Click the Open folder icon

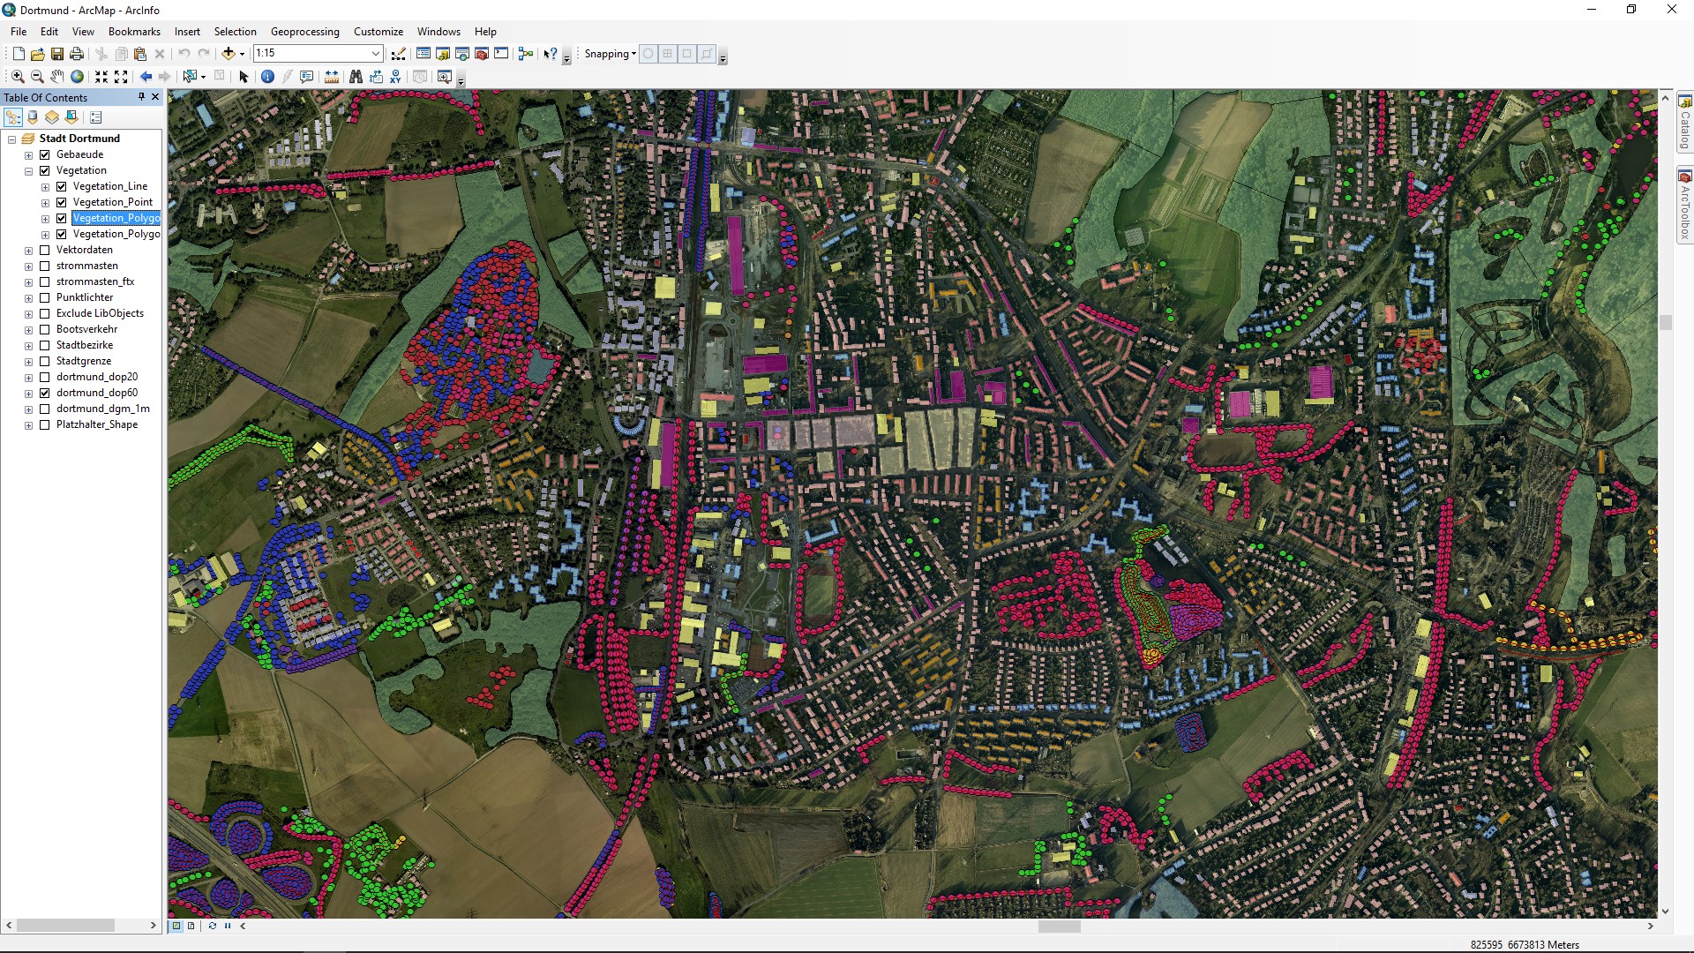point(37,54)
